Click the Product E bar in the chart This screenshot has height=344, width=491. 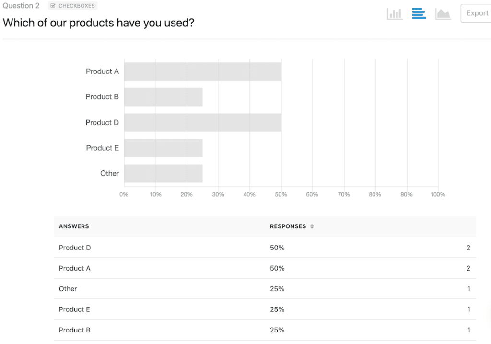tap(163, 148)
